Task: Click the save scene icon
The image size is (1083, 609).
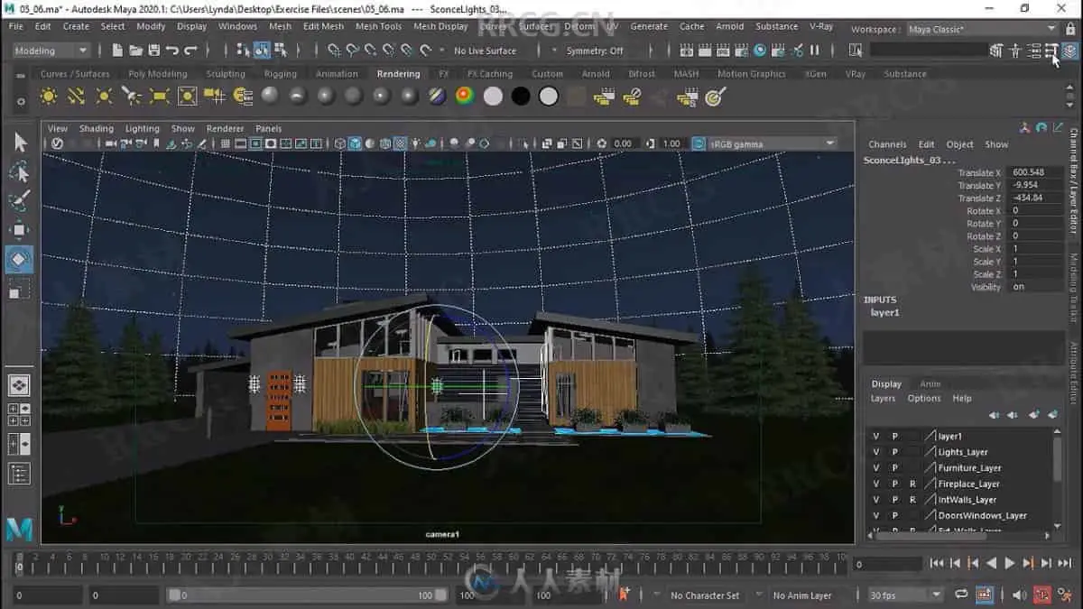Action: (x=154, y=51)
